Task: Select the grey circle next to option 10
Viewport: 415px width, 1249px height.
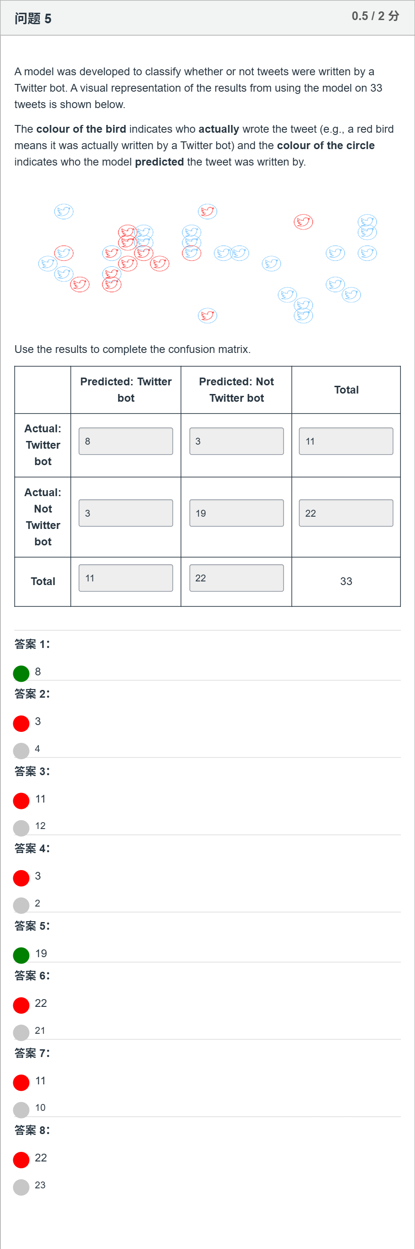Action: point(21,1109)
